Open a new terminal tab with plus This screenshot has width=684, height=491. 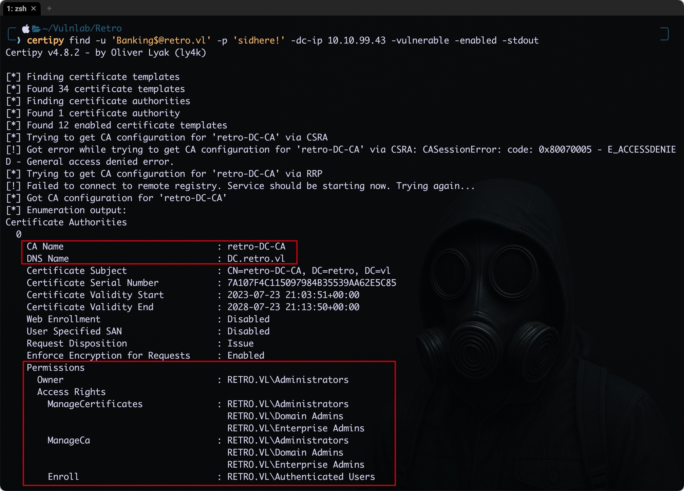coord(49,8)
